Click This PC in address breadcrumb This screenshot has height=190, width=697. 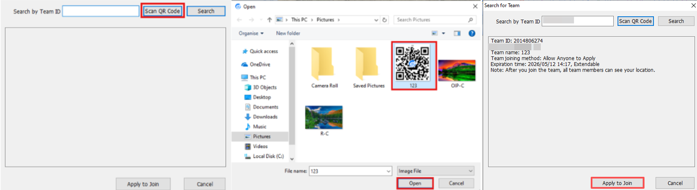pyautogui.click(x=299, y=20)
